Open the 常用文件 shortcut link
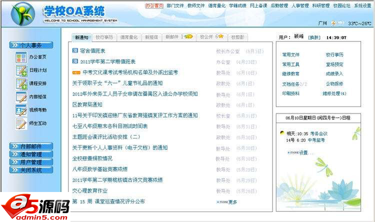This screenshot has height=222, width=375. tap(290, 55)
